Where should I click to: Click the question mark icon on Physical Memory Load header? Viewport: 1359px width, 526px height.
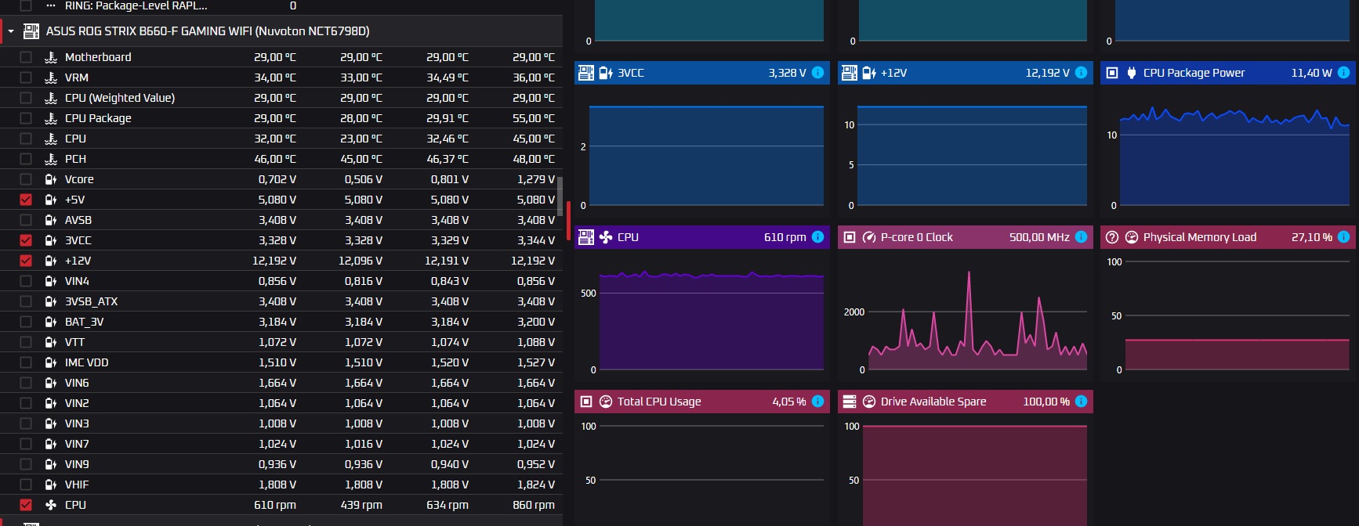coord(1112,237)
